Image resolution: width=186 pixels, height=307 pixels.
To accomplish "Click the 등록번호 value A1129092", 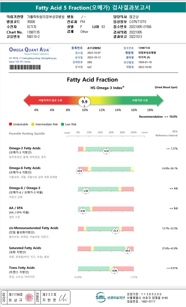I will tap(94, 48).
